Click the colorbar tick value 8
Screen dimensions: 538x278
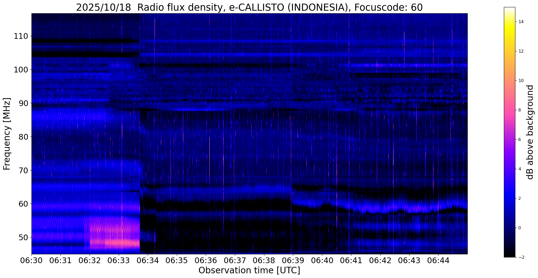(x=520, y=110)
